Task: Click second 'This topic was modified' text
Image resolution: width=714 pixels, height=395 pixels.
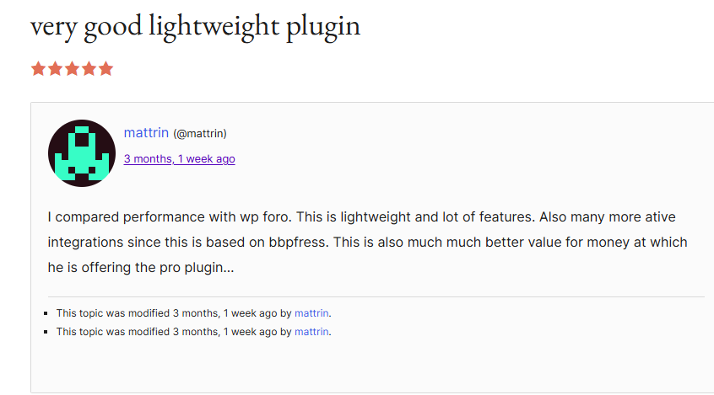Action: (x=113, y=332)
